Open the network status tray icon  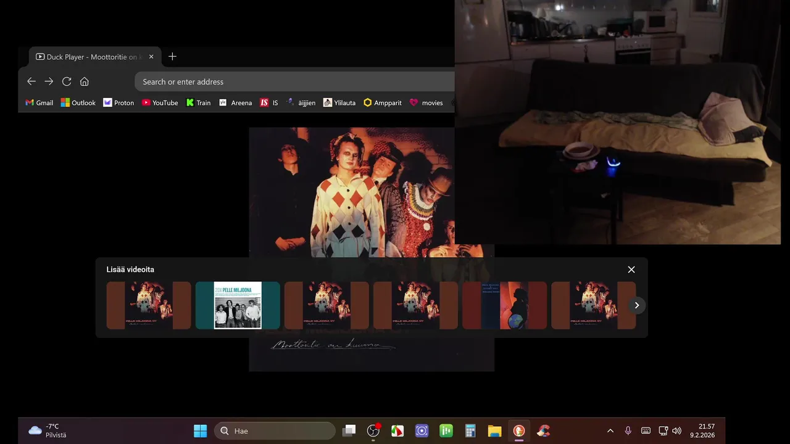[x=663, y=431]
